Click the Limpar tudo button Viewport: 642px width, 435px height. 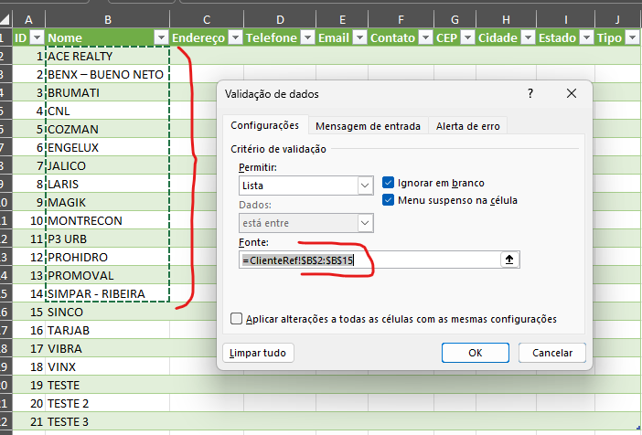click(257, 353)
